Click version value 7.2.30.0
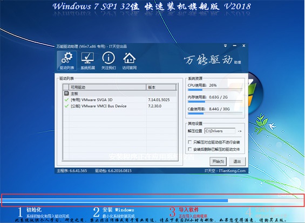The height and width of the screenshot is (223, 305). (154, 106)
